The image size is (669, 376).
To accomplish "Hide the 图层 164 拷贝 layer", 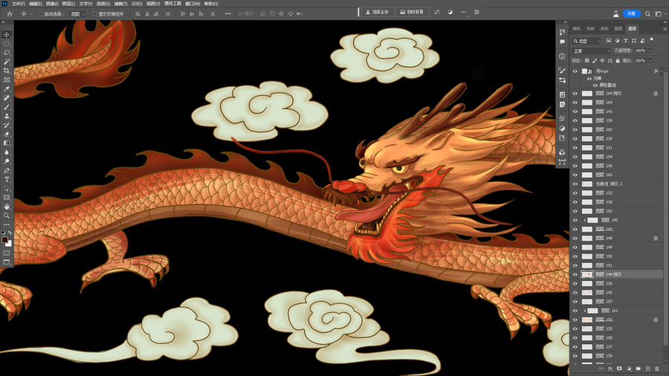I will tap(575, 94).
